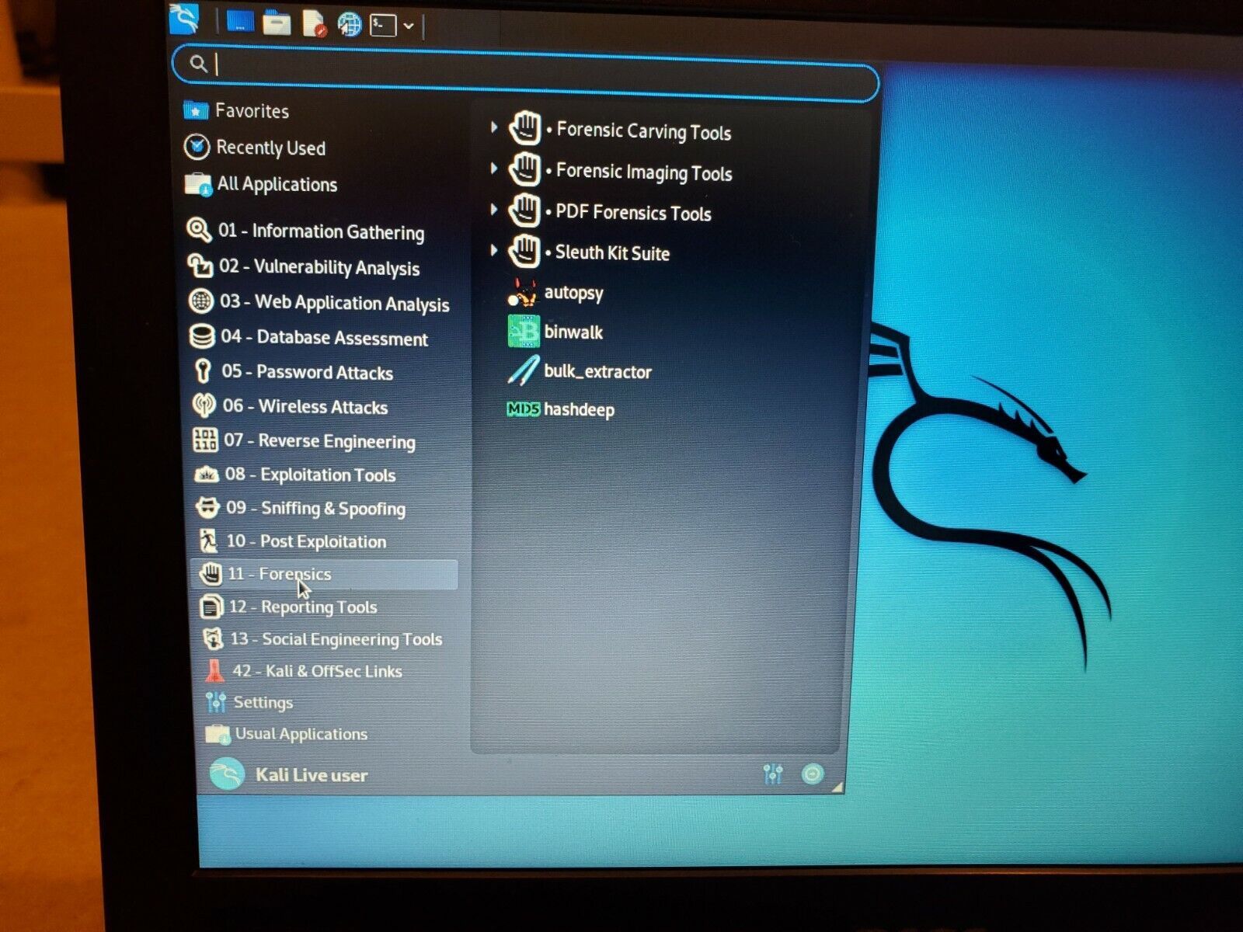The image size is (1243, 932).
Task: Open Forensic Carving Tools folder label
Action: (644, 131)
